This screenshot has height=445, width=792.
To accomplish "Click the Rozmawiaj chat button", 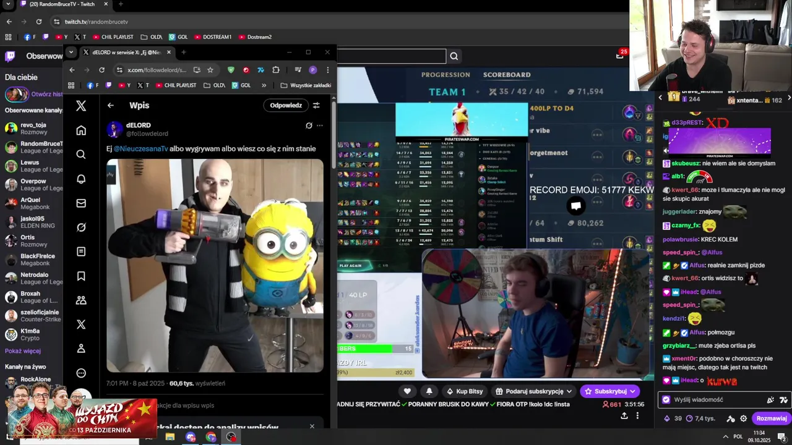I will point(772,418).
